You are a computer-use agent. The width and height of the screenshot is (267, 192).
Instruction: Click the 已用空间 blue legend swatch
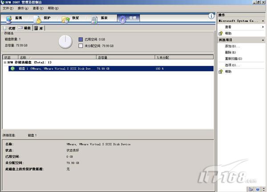click(81, 39)
